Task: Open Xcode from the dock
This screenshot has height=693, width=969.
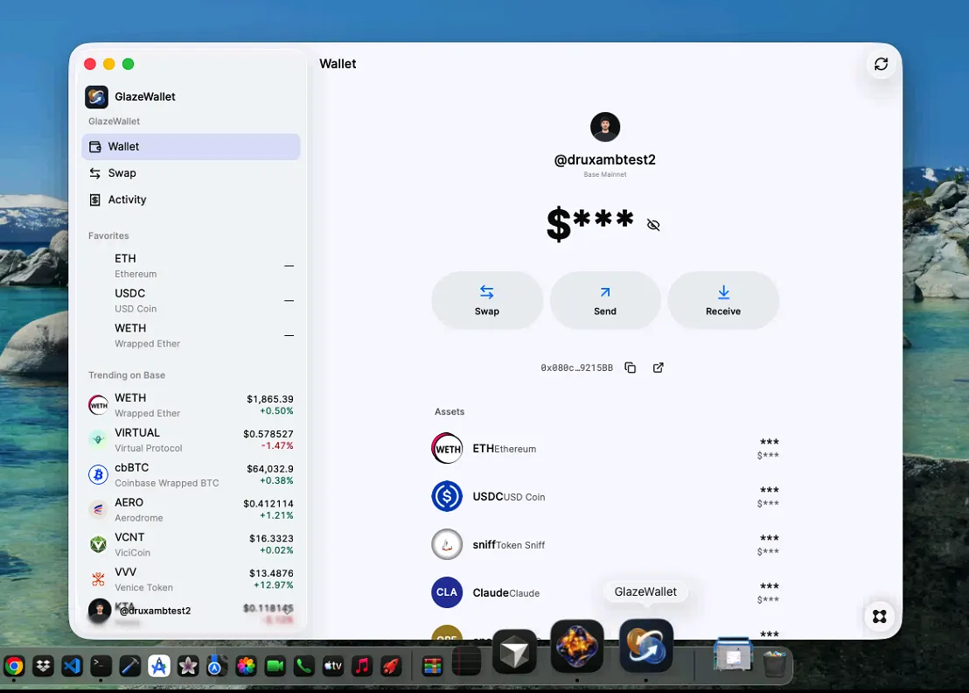Action: pyautogui.click(x=129, y=666)
